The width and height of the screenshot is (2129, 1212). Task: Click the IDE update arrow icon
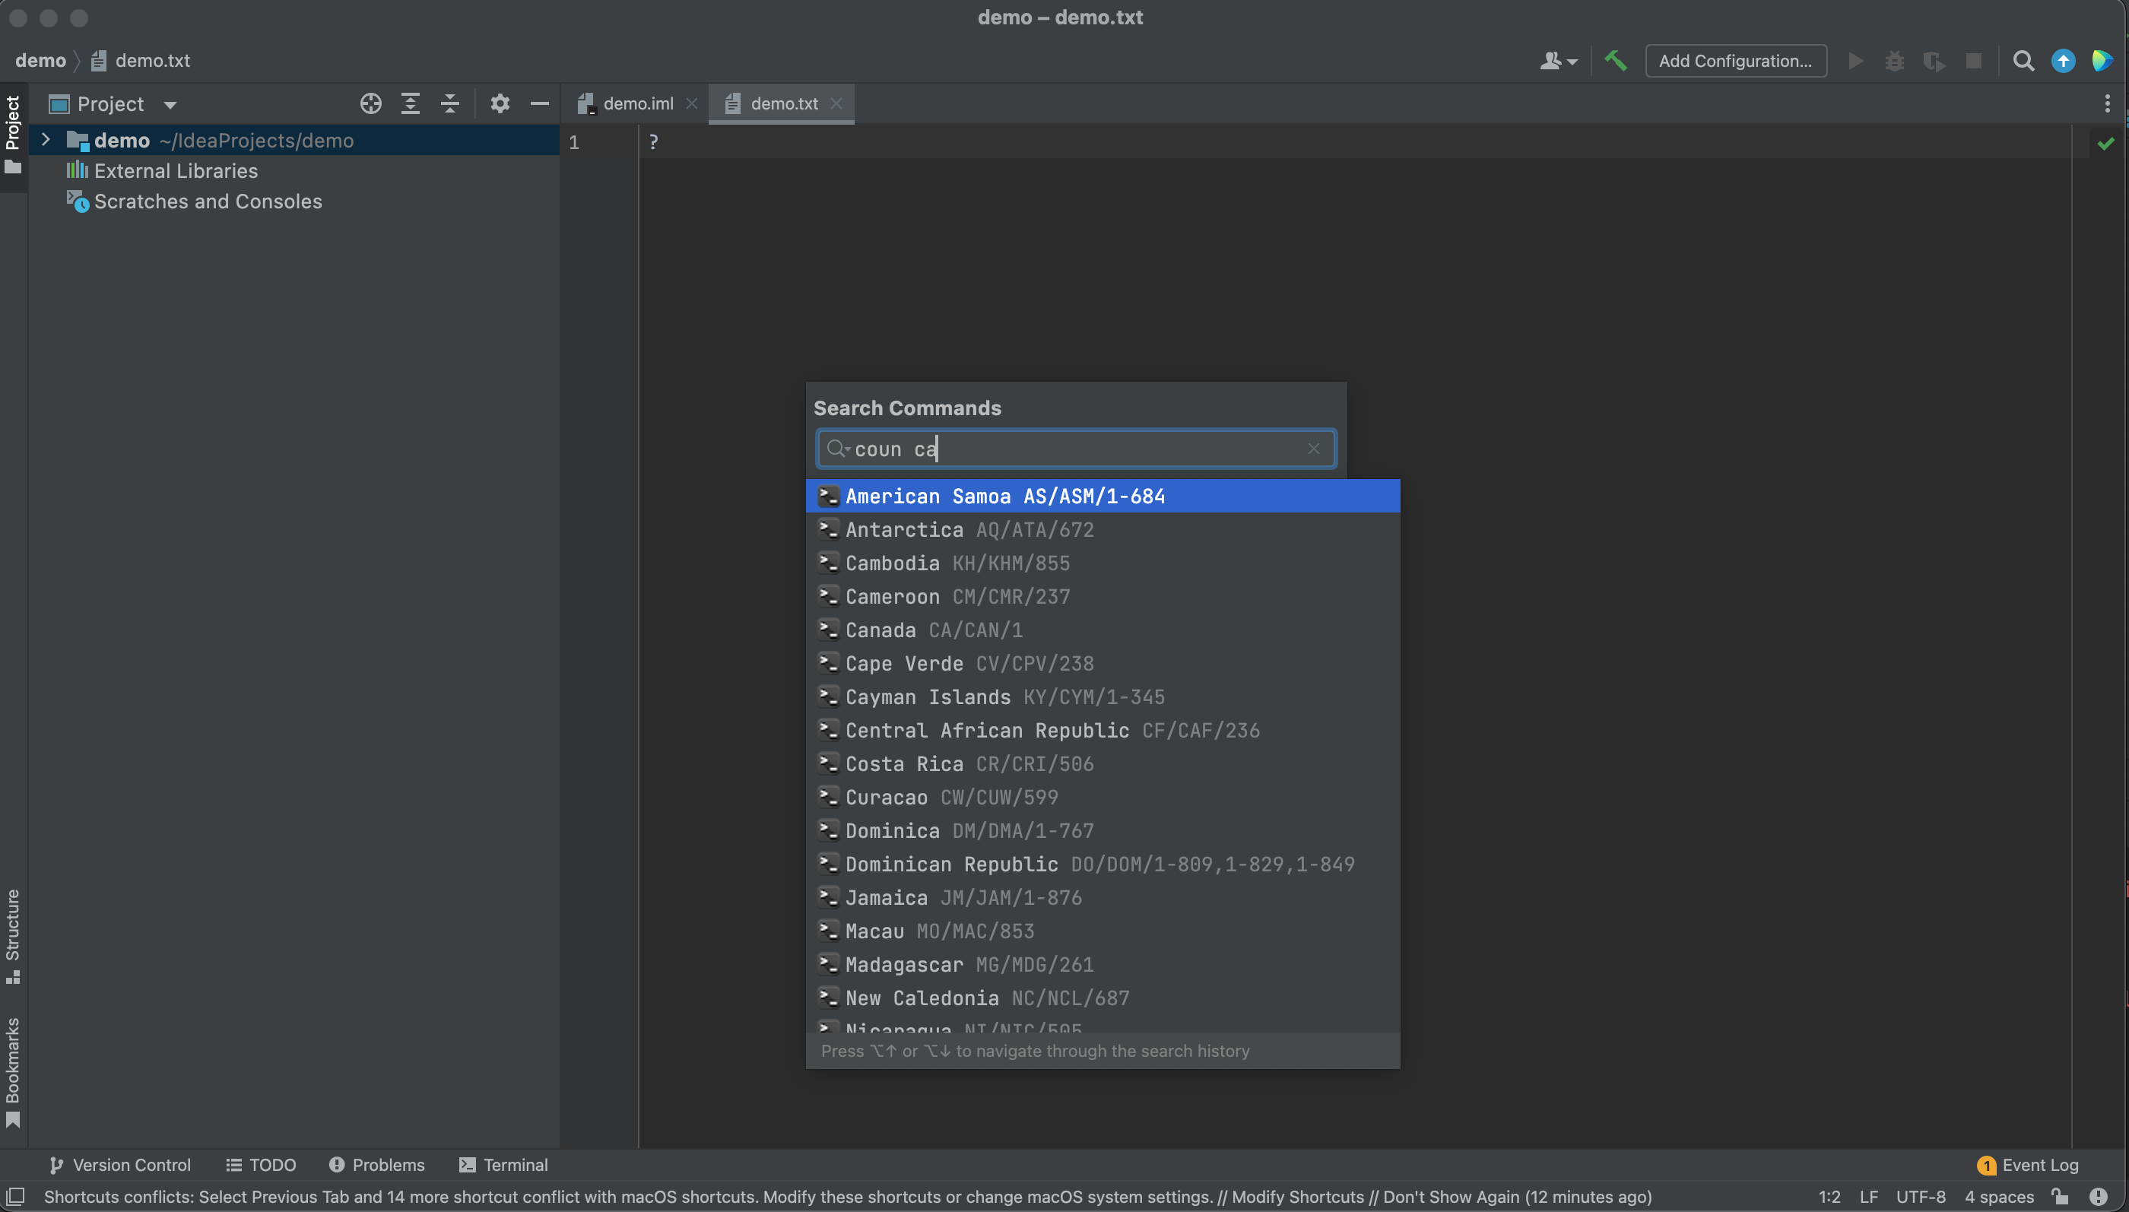pos(2064,61)
